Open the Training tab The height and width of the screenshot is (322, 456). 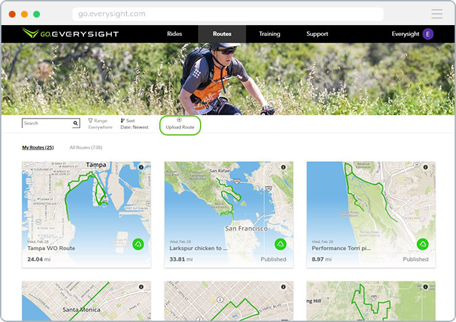[x=269, y=34]
